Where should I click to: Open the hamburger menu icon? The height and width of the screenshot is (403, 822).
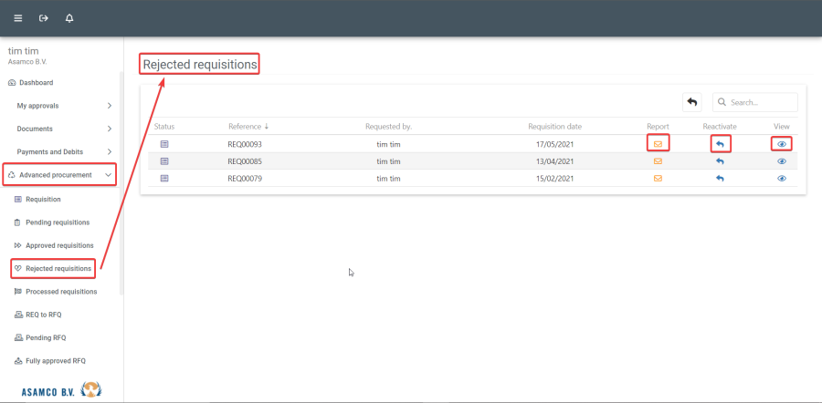click(17, 18)
